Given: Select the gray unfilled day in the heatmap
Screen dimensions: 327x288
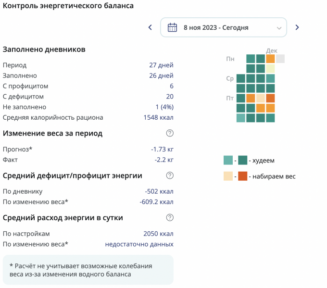Looking at the screenshot, I should (280, 59).
